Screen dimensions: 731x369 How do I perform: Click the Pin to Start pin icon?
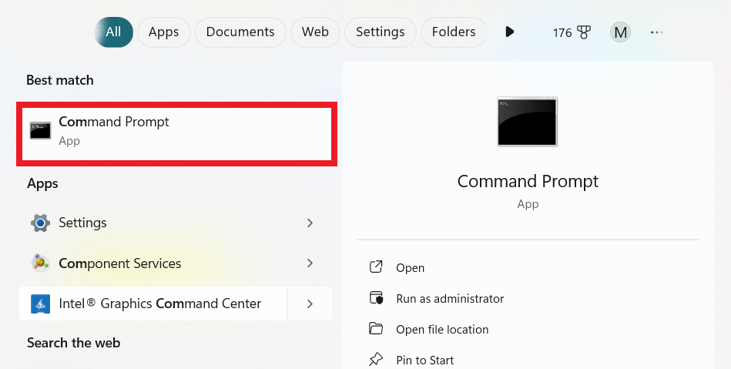(376, 359)
